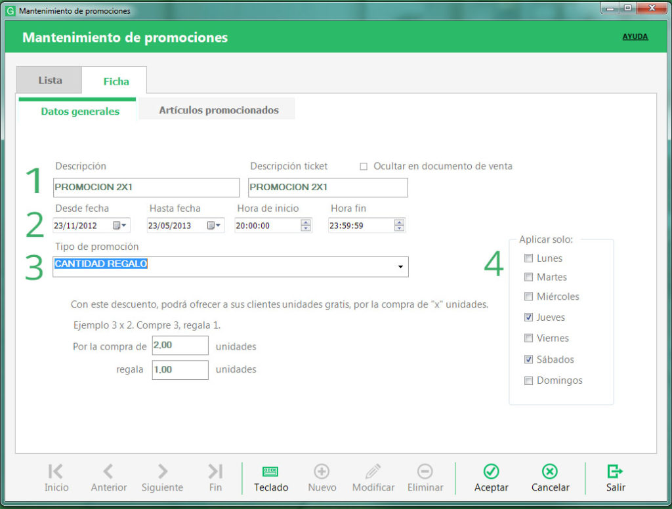Click the Modificar pencil icon

click(373, 470)
